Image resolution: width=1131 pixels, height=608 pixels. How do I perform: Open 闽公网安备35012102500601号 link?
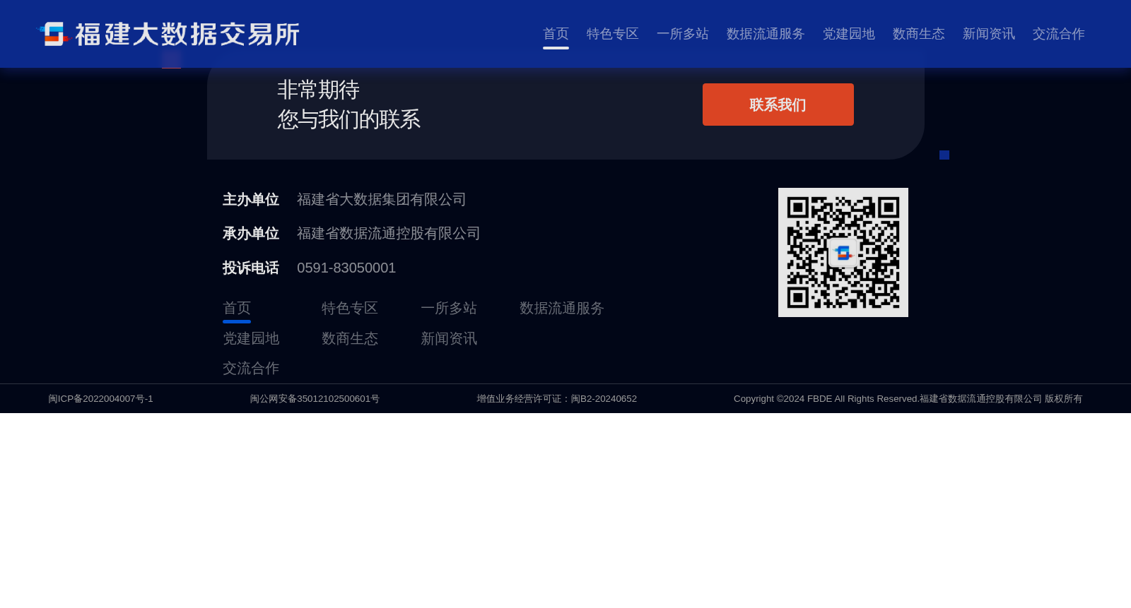315,399
